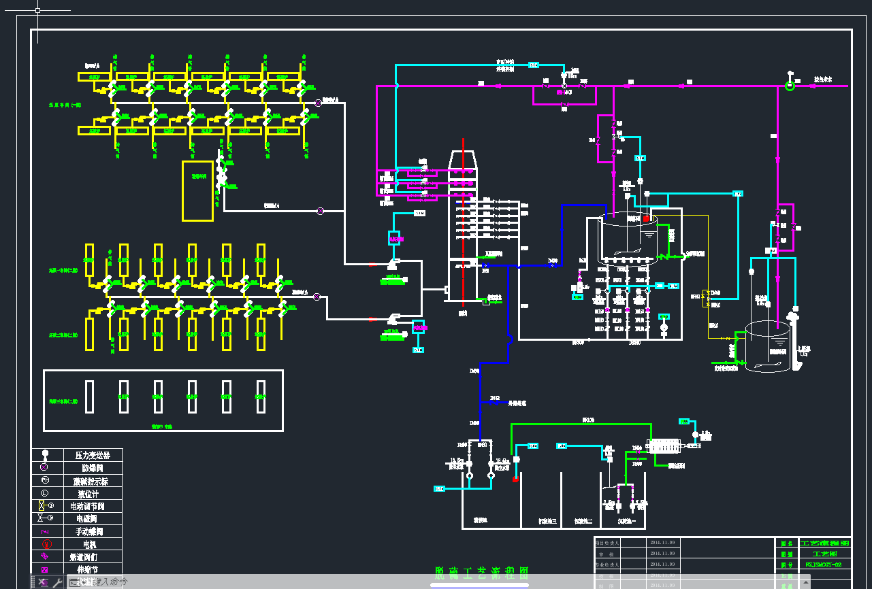The image size is (872, 589).
Task: Select the 手动蝶阀 legend label
Action: click(x=89, y=531)
